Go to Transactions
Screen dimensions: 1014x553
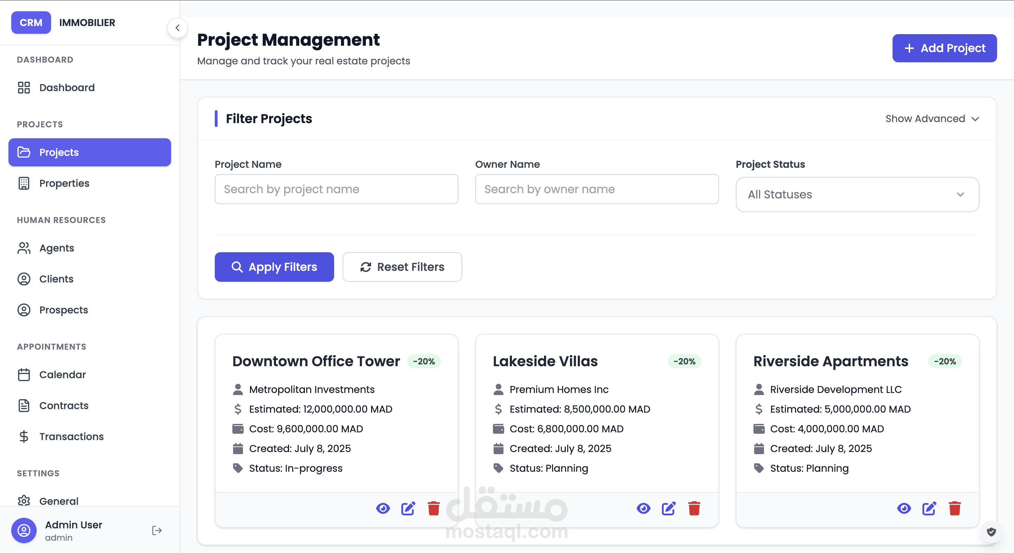pyautogui.click(x=90, y=437)
